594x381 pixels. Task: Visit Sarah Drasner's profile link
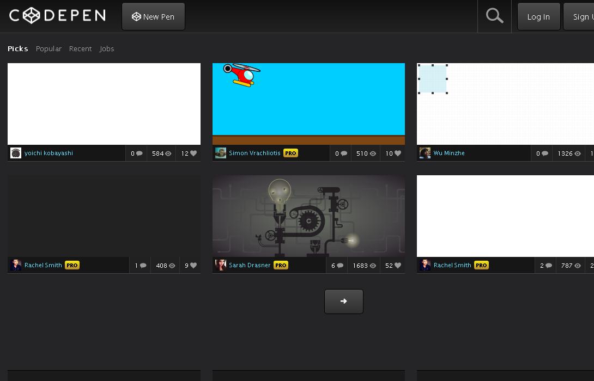[x=250, y=265]
